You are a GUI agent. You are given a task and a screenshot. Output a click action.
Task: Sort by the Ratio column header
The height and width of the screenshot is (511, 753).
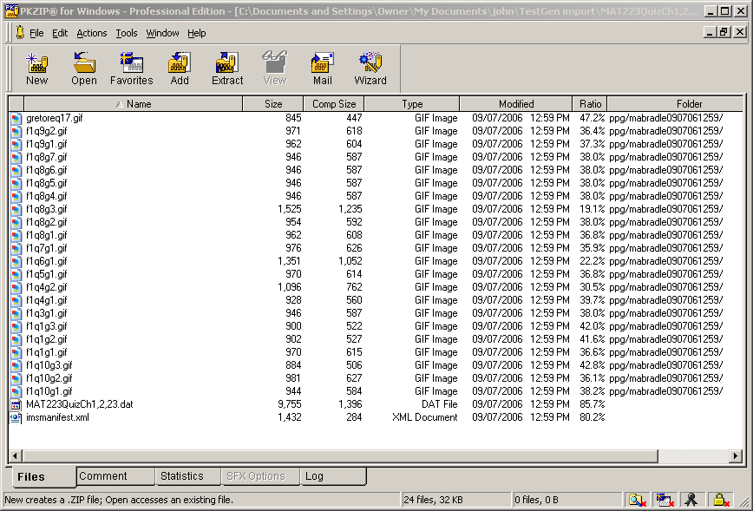click(590, 104)
